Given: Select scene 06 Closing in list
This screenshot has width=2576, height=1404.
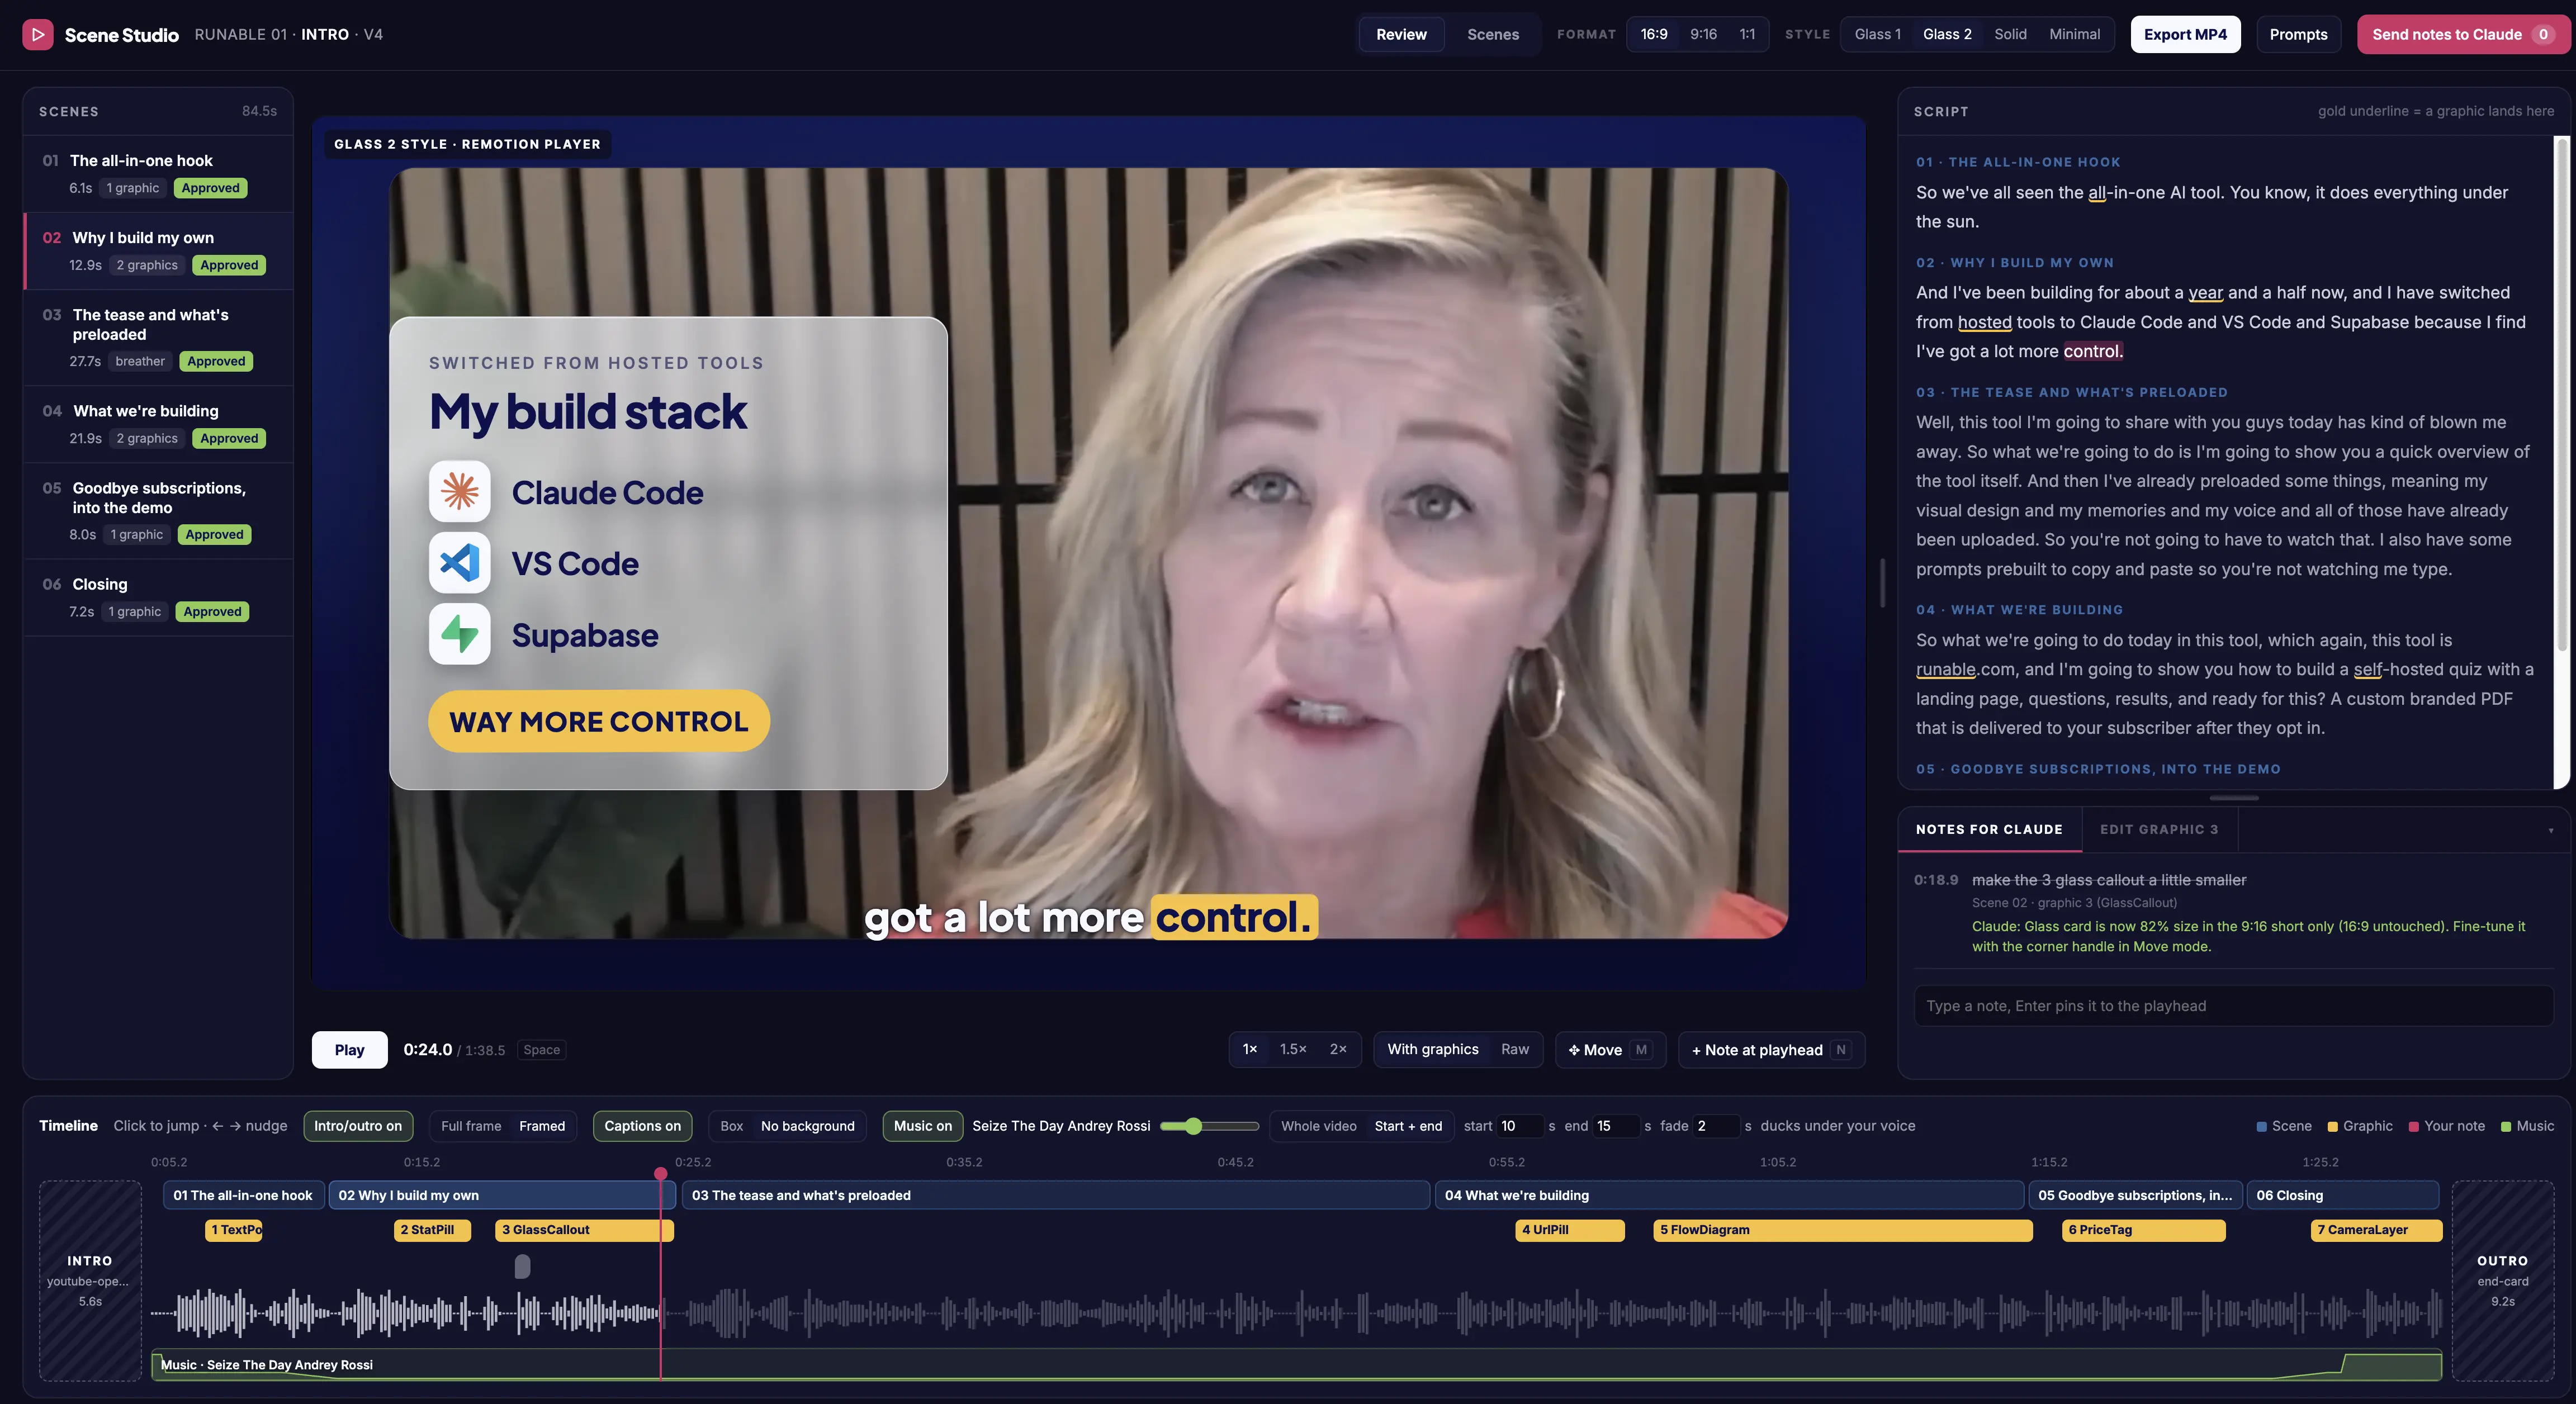Looking at the screenshot, I should 159,597.
